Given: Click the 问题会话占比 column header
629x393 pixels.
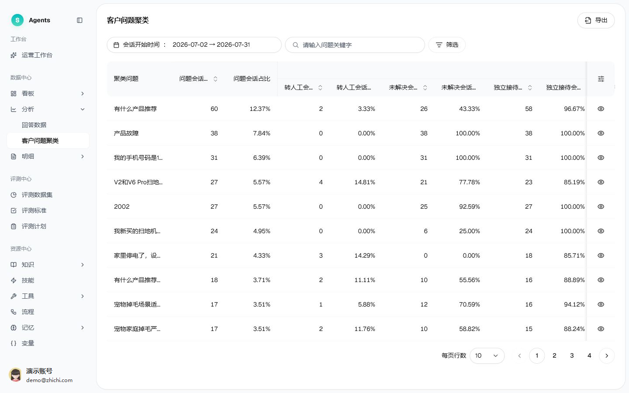Looking at the screenshot, I should (x=252, y=79).
